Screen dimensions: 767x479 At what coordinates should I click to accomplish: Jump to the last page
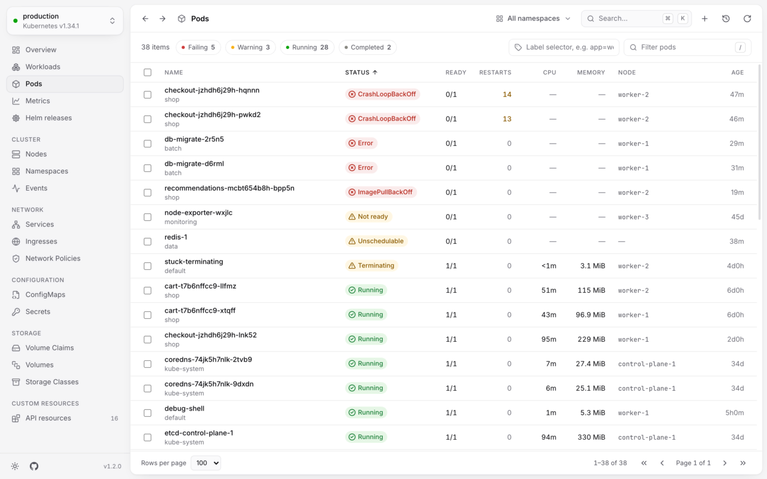pyautogui.click(x=743, y=463)
